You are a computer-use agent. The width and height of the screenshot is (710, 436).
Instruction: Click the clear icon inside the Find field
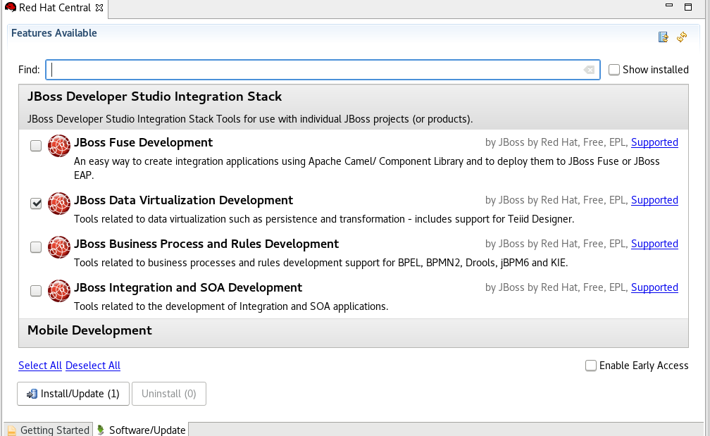click(589, 69)
